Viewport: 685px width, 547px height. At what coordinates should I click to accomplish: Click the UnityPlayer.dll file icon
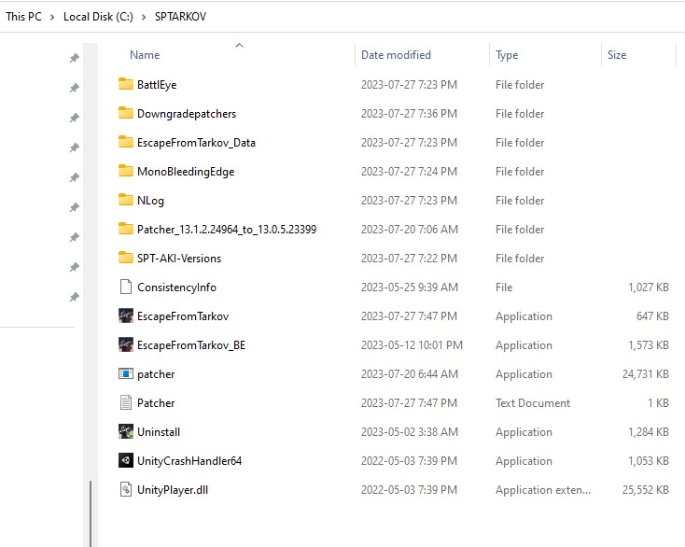[126, 489]
